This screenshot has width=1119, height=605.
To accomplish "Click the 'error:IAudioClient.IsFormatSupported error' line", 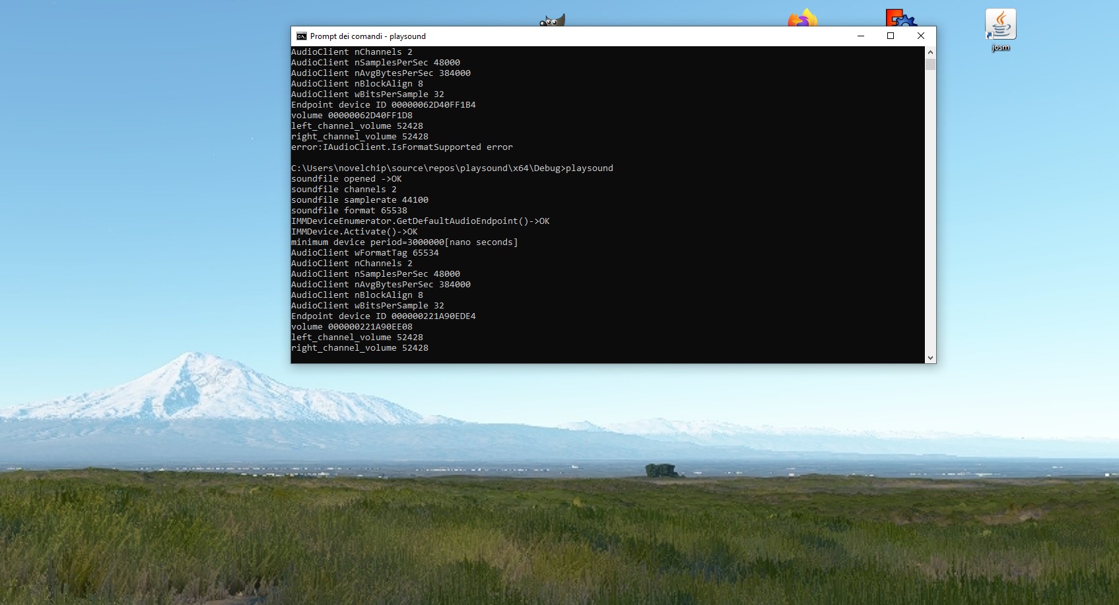I will tap(402, 147).
